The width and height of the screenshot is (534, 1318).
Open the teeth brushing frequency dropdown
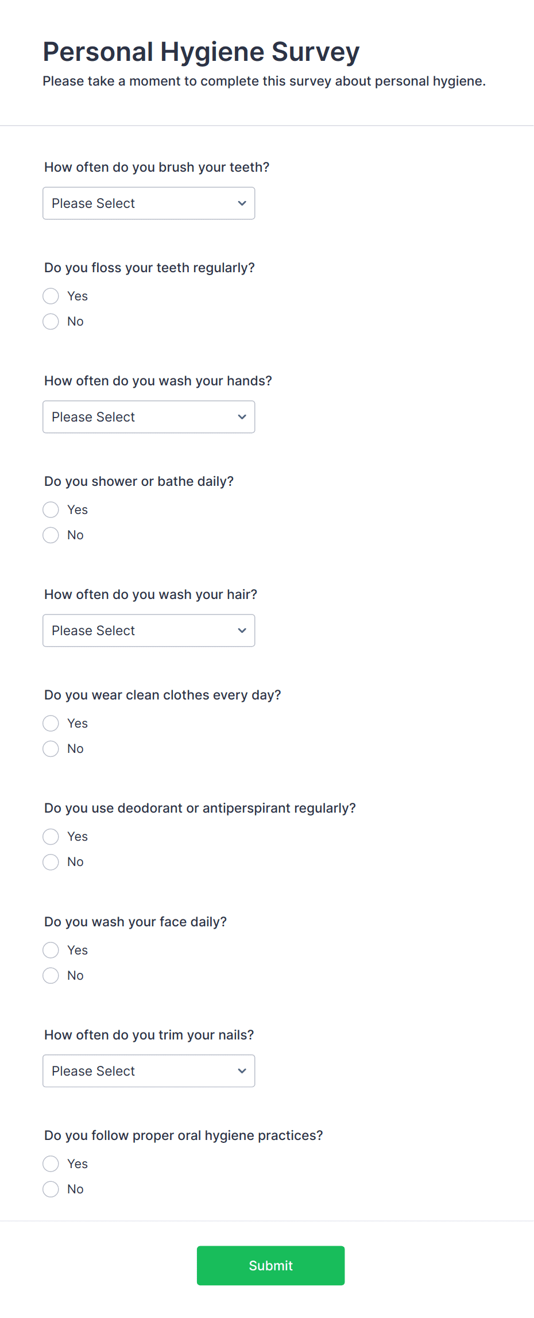(149, 203)
